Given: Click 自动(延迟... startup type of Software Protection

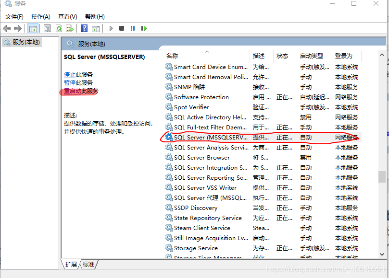Looking at the screenshot, I should [314, 97].
